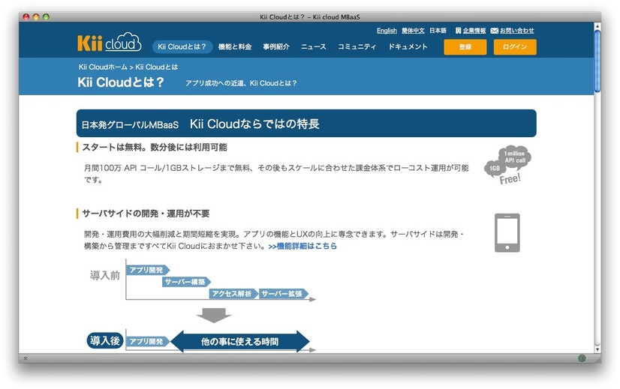Image resolution: width=620 pixels, height=389 pixels.
Task: Open the 事例紹介 menu item
Action: [x=276, y=46]
